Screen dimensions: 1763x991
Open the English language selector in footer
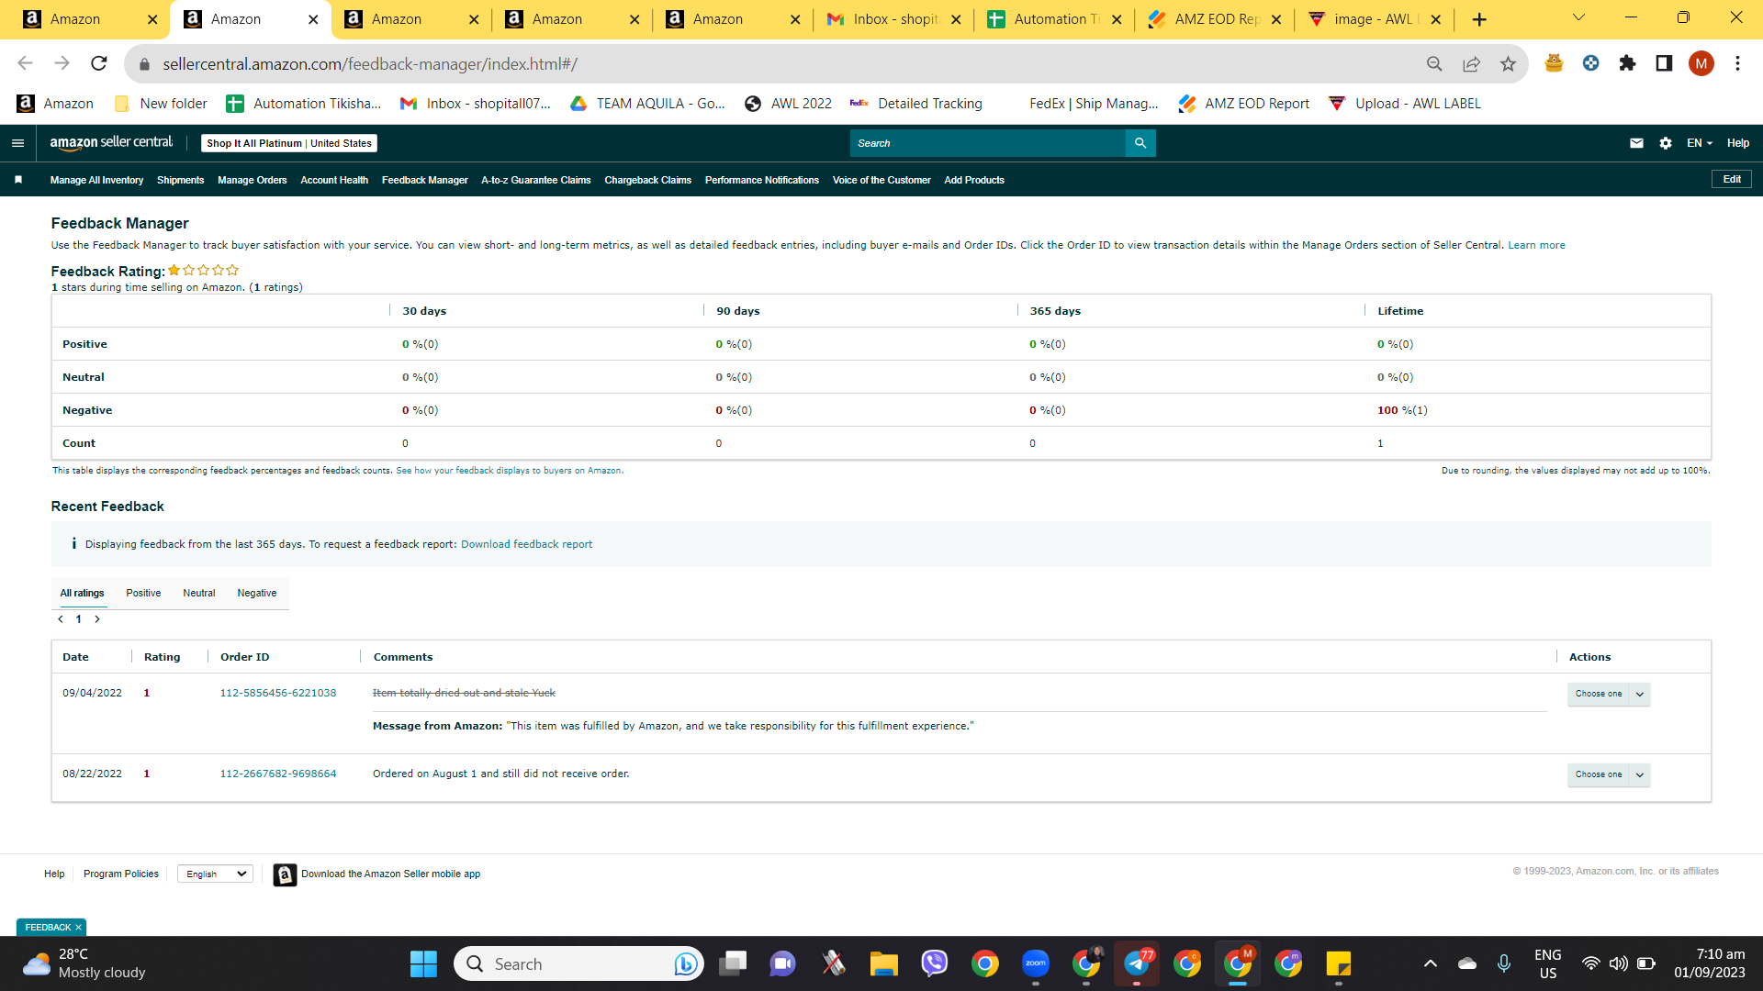(x=215, y=874)
